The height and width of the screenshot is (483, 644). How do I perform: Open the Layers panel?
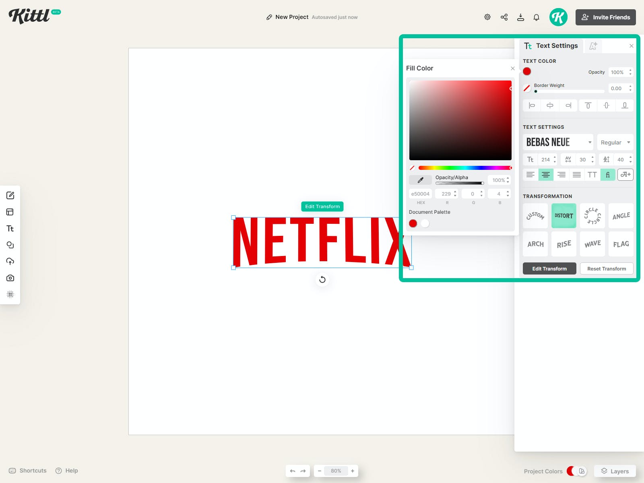[x=615, y=471]
